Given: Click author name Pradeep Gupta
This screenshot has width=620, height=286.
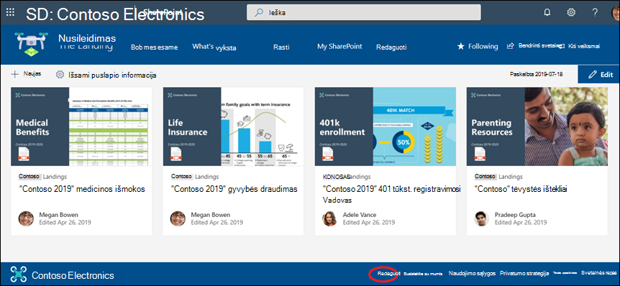Looking at the screenshot, I should (515, 215).
